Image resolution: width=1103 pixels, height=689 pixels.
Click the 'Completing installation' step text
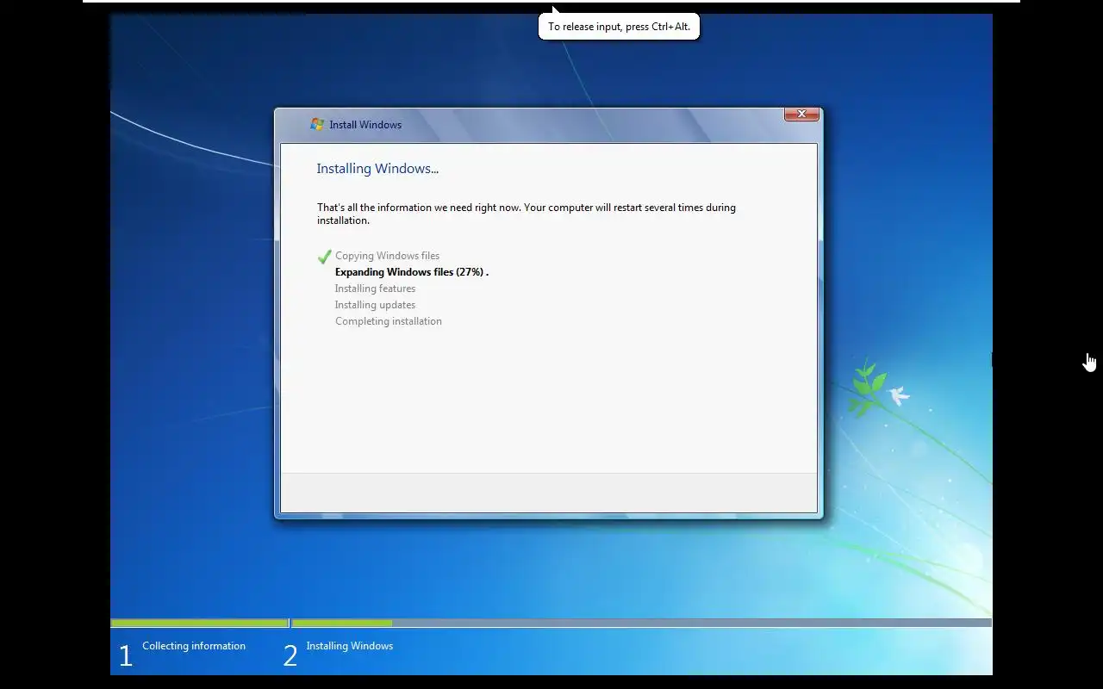(x=389, y=321)
